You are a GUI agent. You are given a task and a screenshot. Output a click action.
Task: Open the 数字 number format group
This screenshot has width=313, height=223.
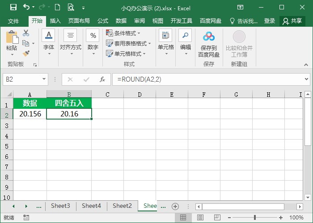[x=93, y=42]
